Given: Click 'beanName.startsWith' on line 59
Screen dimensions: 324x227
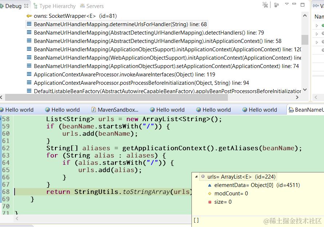Looking at the screenshot, I should tap(100, 126).
